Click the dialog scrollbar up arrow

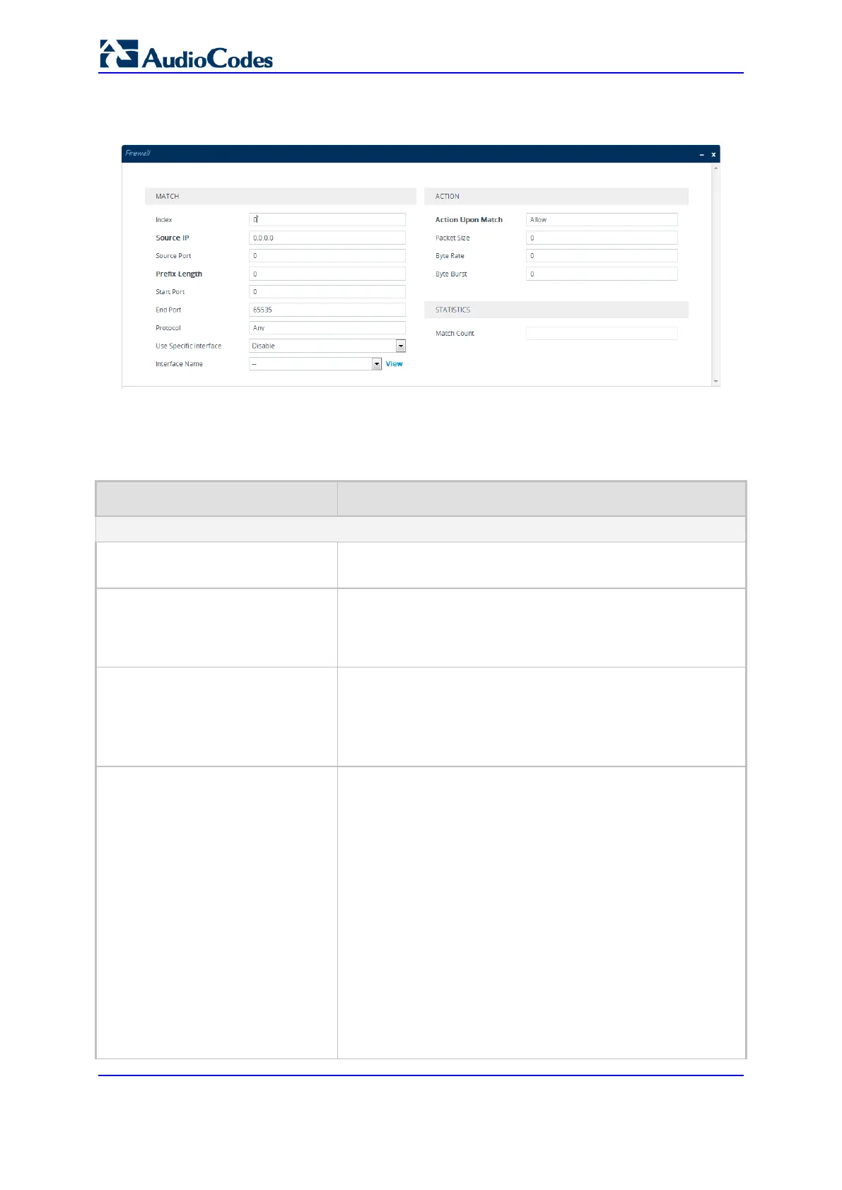point(716,168)
